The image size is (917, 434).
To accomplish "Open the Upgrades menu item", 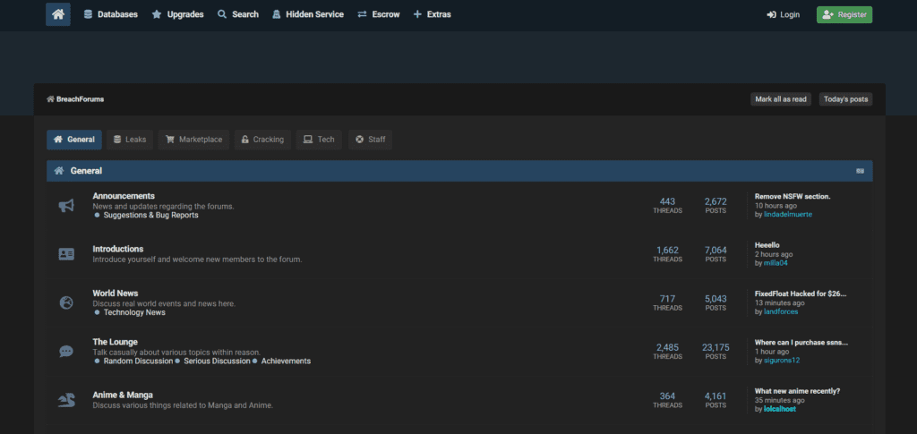I will (x=178, y=14).
